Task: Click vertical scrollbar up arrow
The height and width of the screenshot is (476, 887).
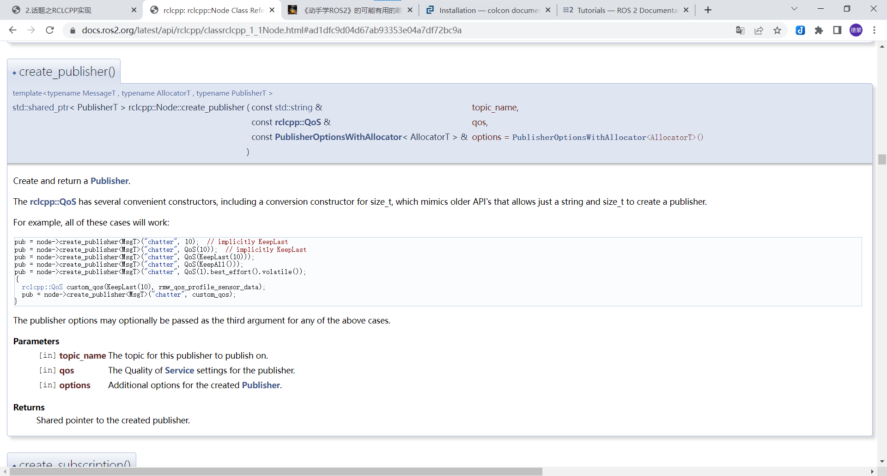Action: pyautogui.click(x=882, y=46)
